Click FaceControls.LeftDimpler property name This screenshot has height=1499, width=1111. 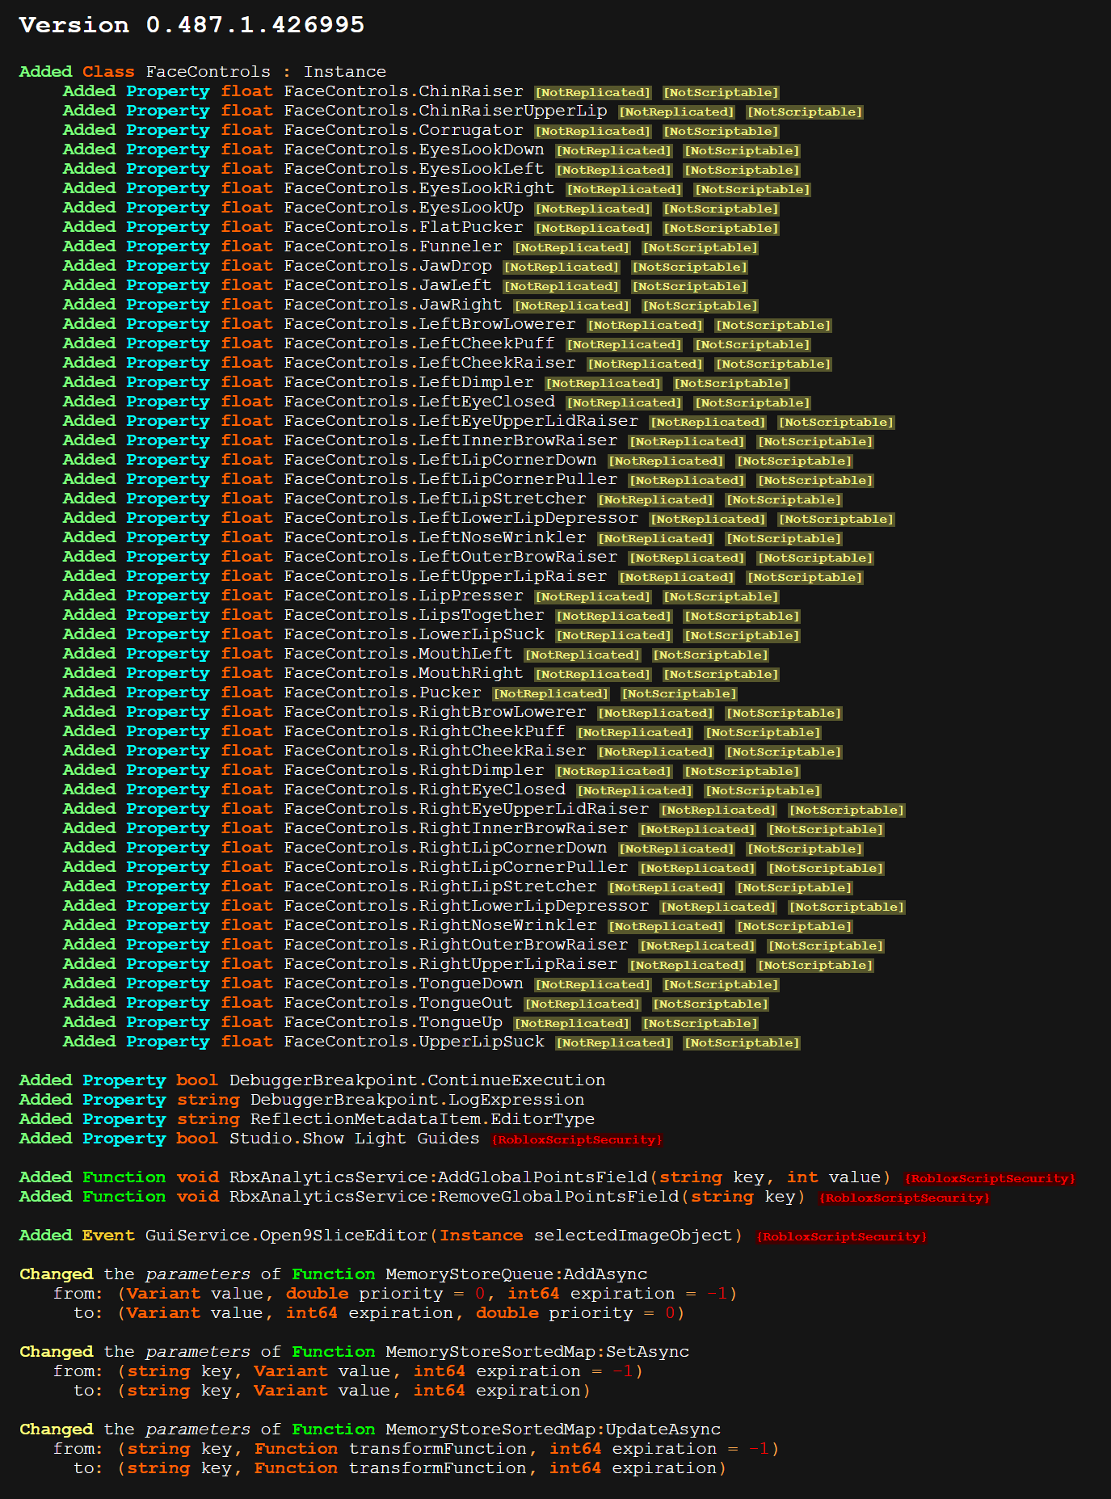coord(409,382)
